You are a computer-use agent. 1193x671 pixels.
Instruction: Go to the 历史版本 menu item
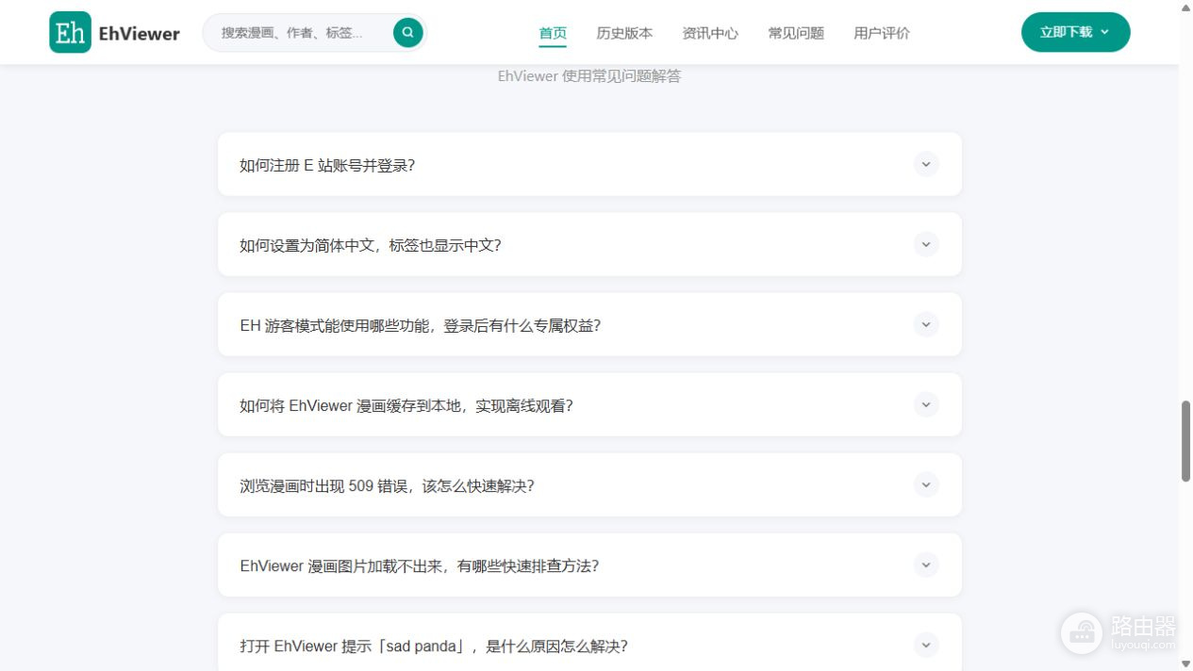pos(624,33)
